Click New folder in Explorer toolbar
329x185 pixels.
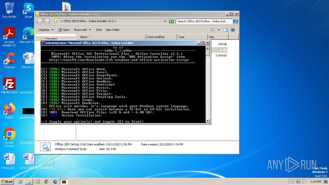tap(113, 30)
